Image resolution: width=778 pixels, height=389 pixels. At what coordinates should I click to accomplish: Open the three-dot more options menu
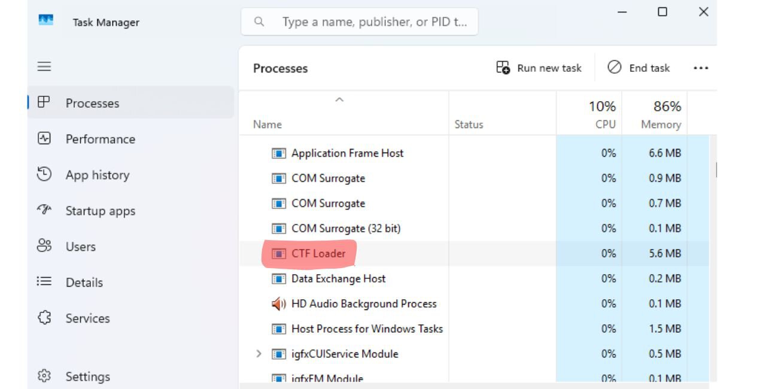click(701, 68)
